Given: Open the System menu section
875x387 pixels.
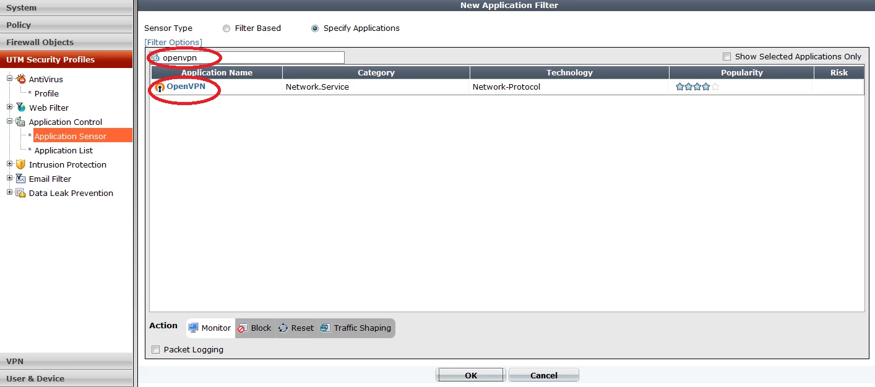Looking at the screenshot, I should pyautogui.click(x=66, y=8).
